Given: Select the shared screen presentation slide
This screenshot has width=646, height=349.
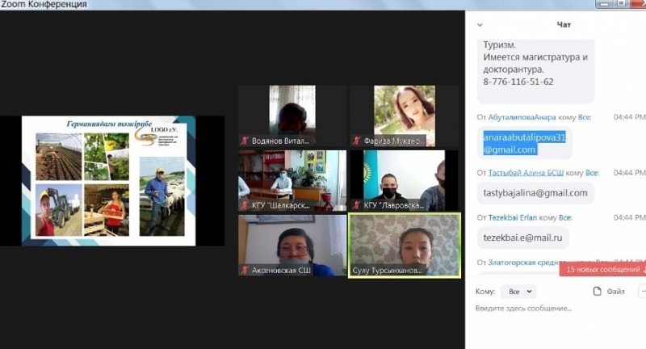Looking at the screenshot, I should point(109,179).
